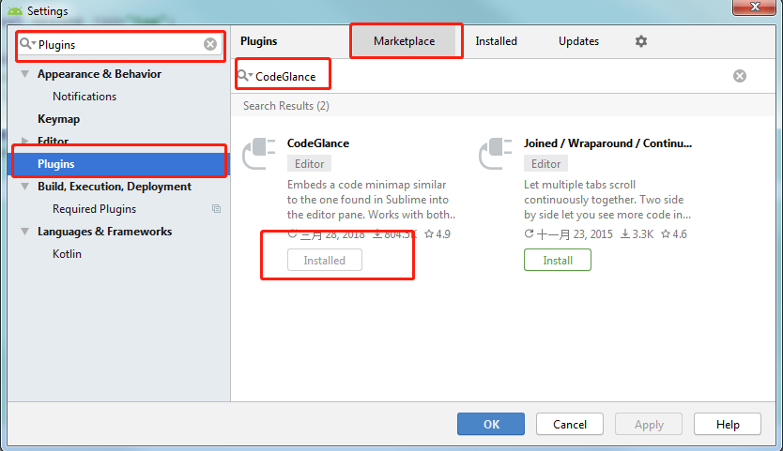Open marketplace search options magnifier
The height and width of the screenshot is (451, 783).
click(245, 76)
